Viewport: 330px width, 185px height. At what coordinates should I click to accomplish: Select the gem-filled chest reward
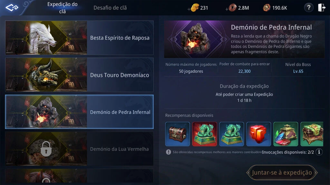pyautogui.click(x=286, y=134)
